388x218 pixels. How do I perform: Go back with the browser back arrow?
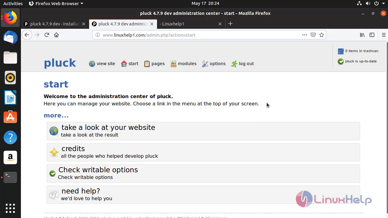[x=27, y=35]
